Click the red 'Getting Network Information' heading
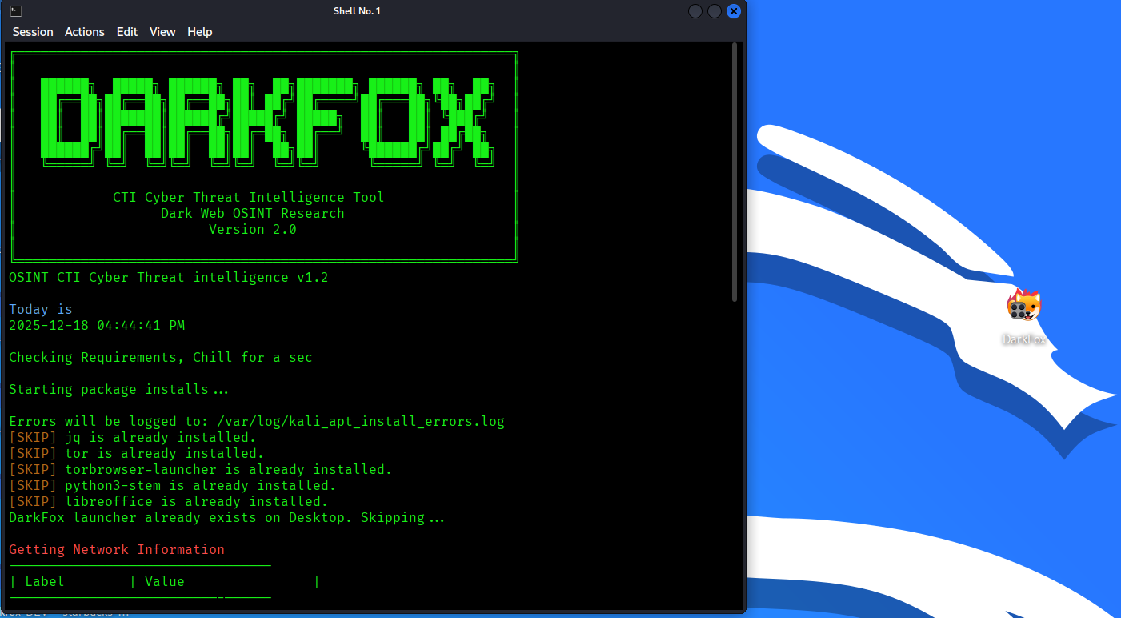 tap(117, 549)
